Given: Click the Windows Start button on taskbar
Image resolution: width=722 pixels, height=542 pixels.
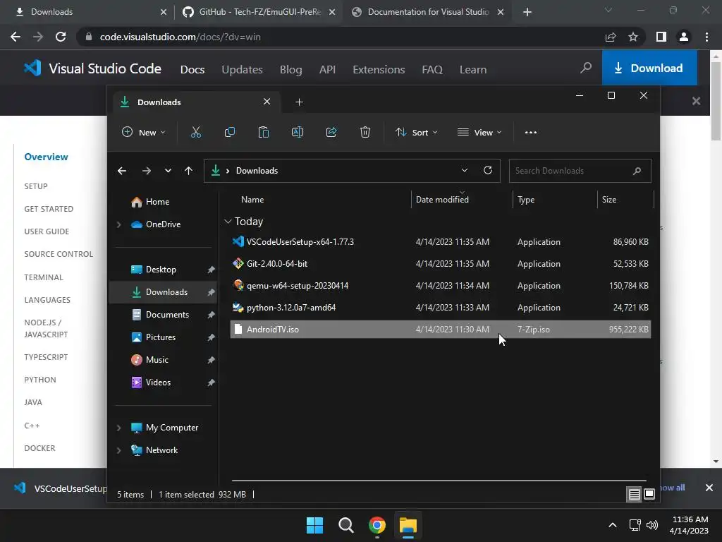Looking at the screenshot, I should coord(315,525).
